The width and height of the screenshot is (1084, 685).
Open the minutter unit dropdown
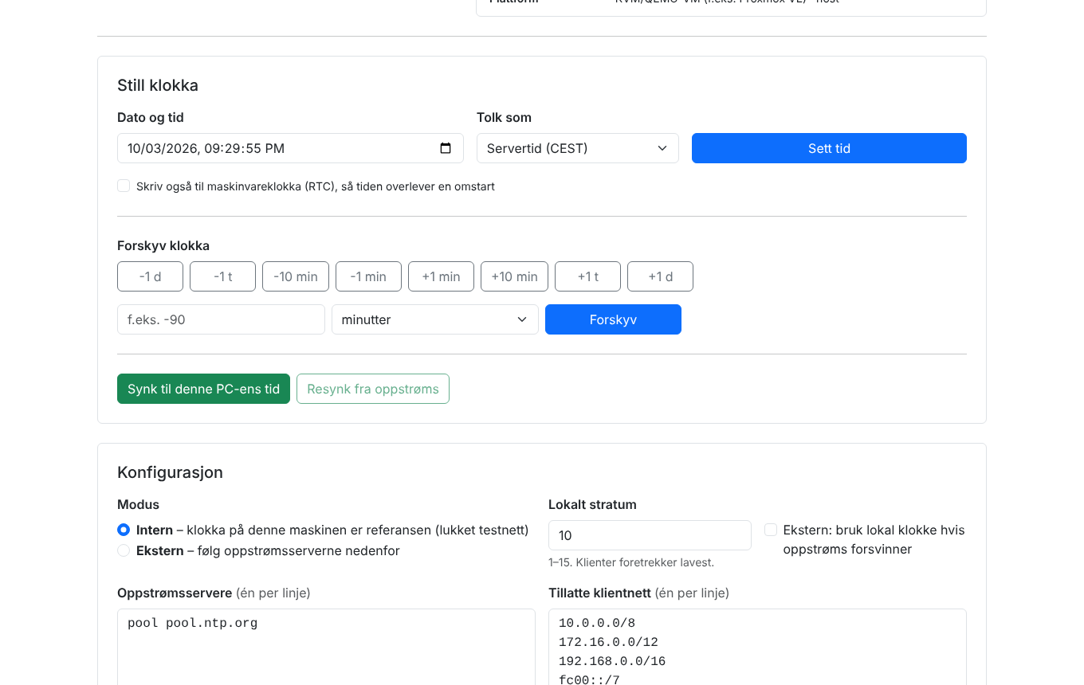(x=435, y=319)
